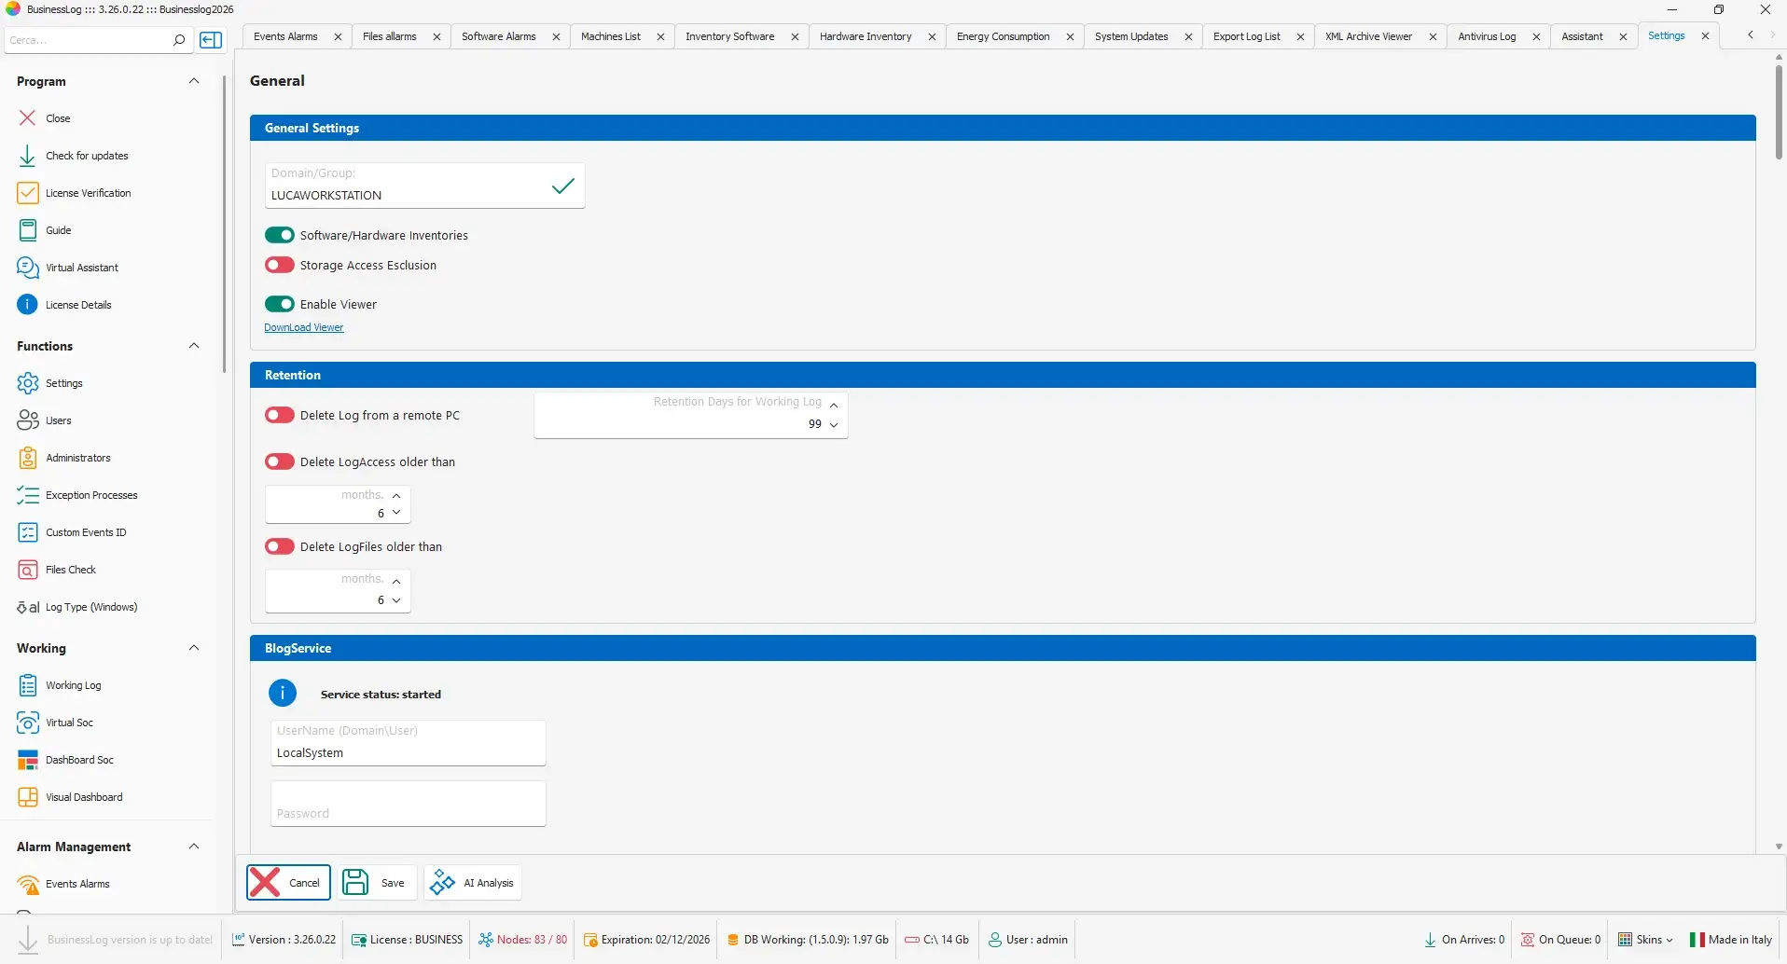Viewport: 1787px width, 964px height.
Task: Enable Delete LogFiles older than switch
Action: pos(280,546)
